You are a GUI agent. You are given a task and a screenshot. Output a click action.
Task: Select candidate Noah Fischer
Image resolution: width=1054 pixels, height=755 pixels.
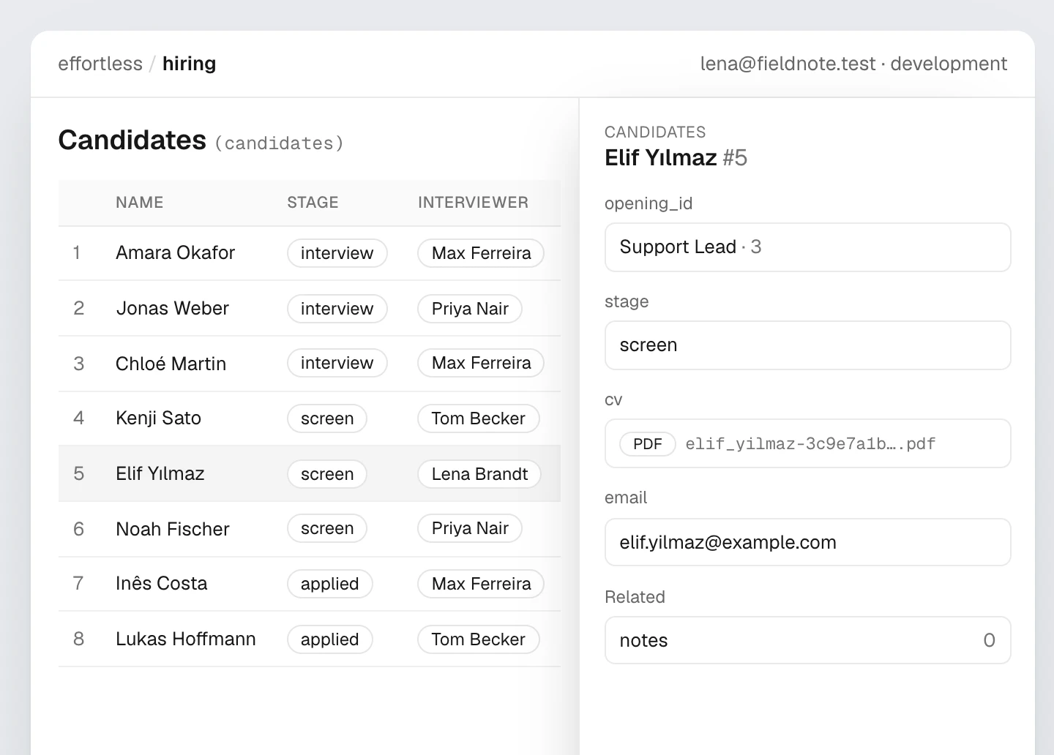coord(172,529)
